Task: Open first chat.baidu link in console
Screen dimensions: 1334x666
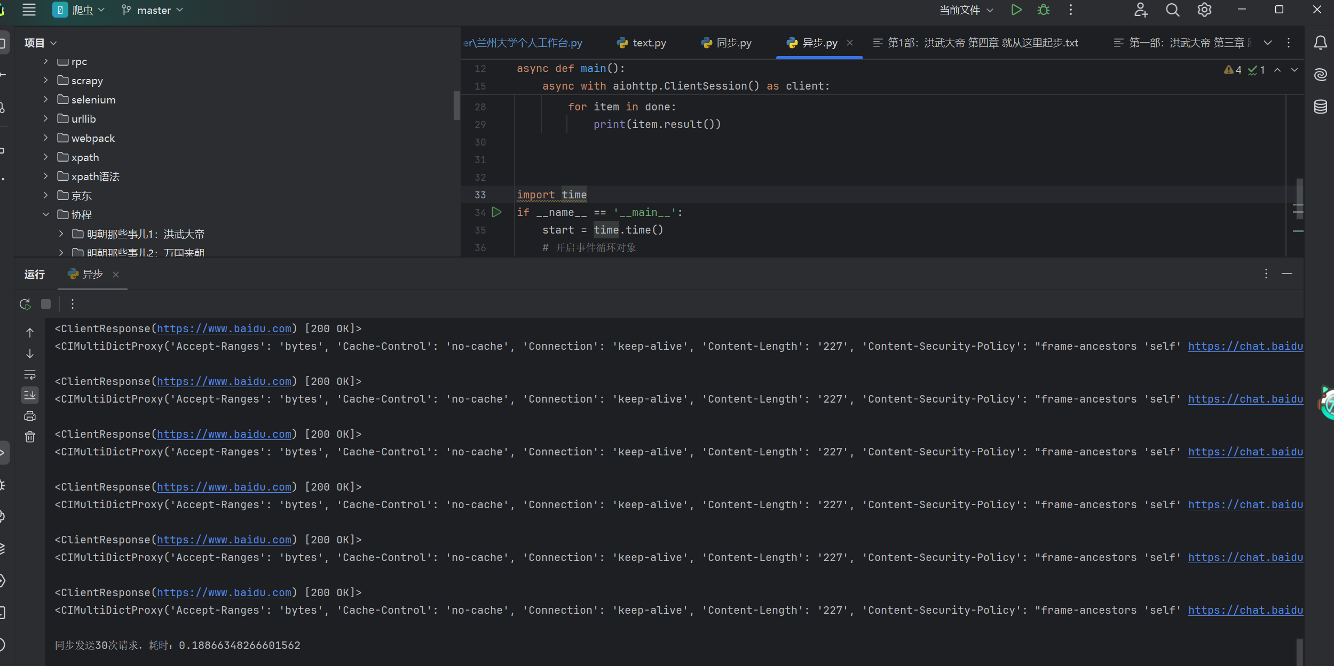Action: click(x=1245, y=346)
